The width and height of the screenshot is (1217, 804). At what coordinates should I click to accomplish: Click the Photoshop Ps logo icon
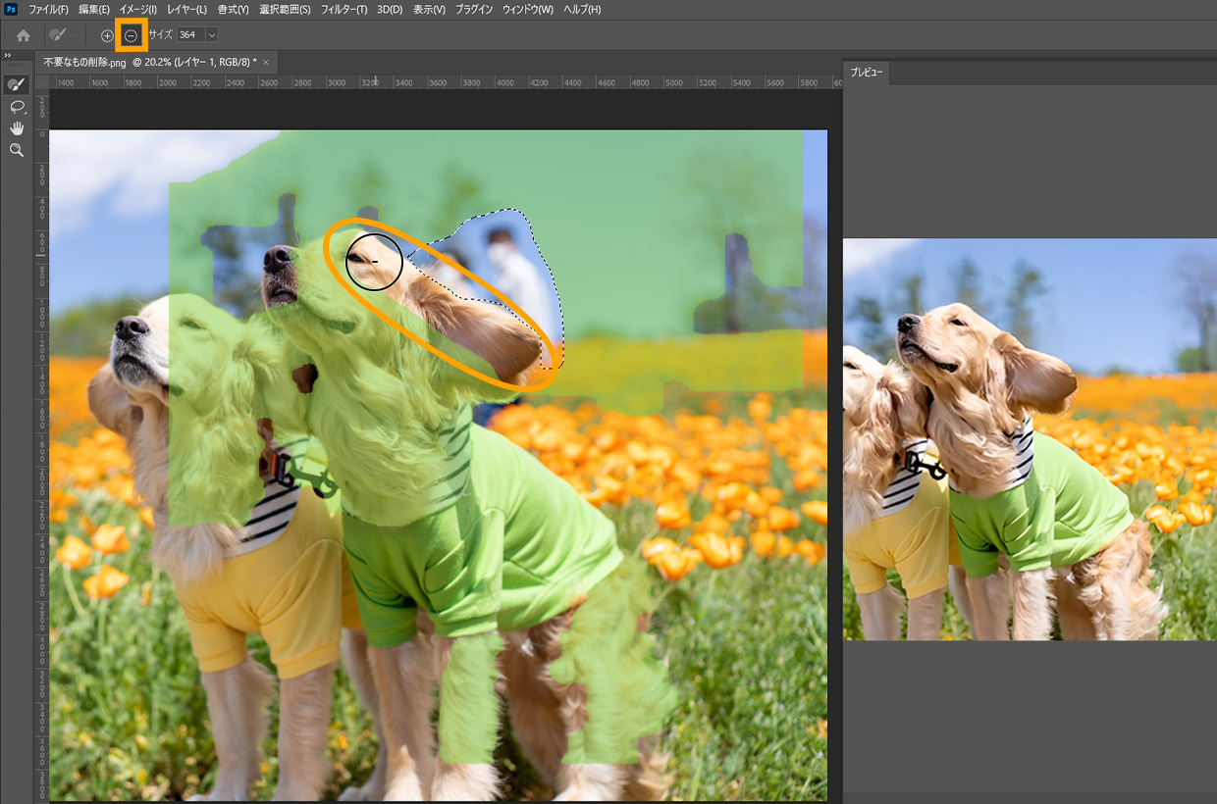[x=11, y=9]
